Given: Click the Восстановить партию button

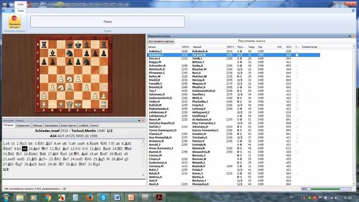Looking at the screenshot, I should click(x=161, y=42).
